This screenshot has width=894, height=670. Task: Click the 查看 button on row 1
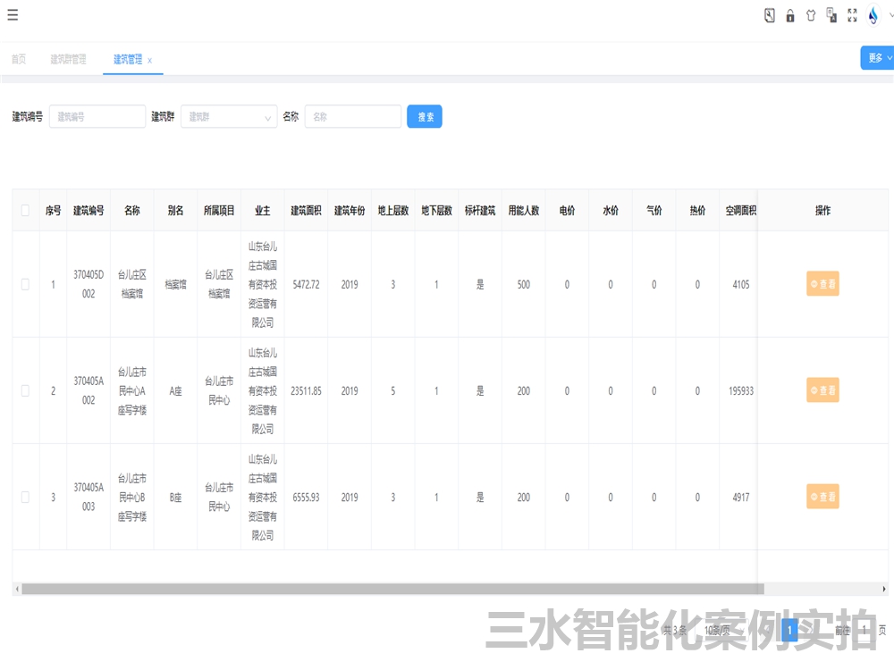(x=822, y=284)
